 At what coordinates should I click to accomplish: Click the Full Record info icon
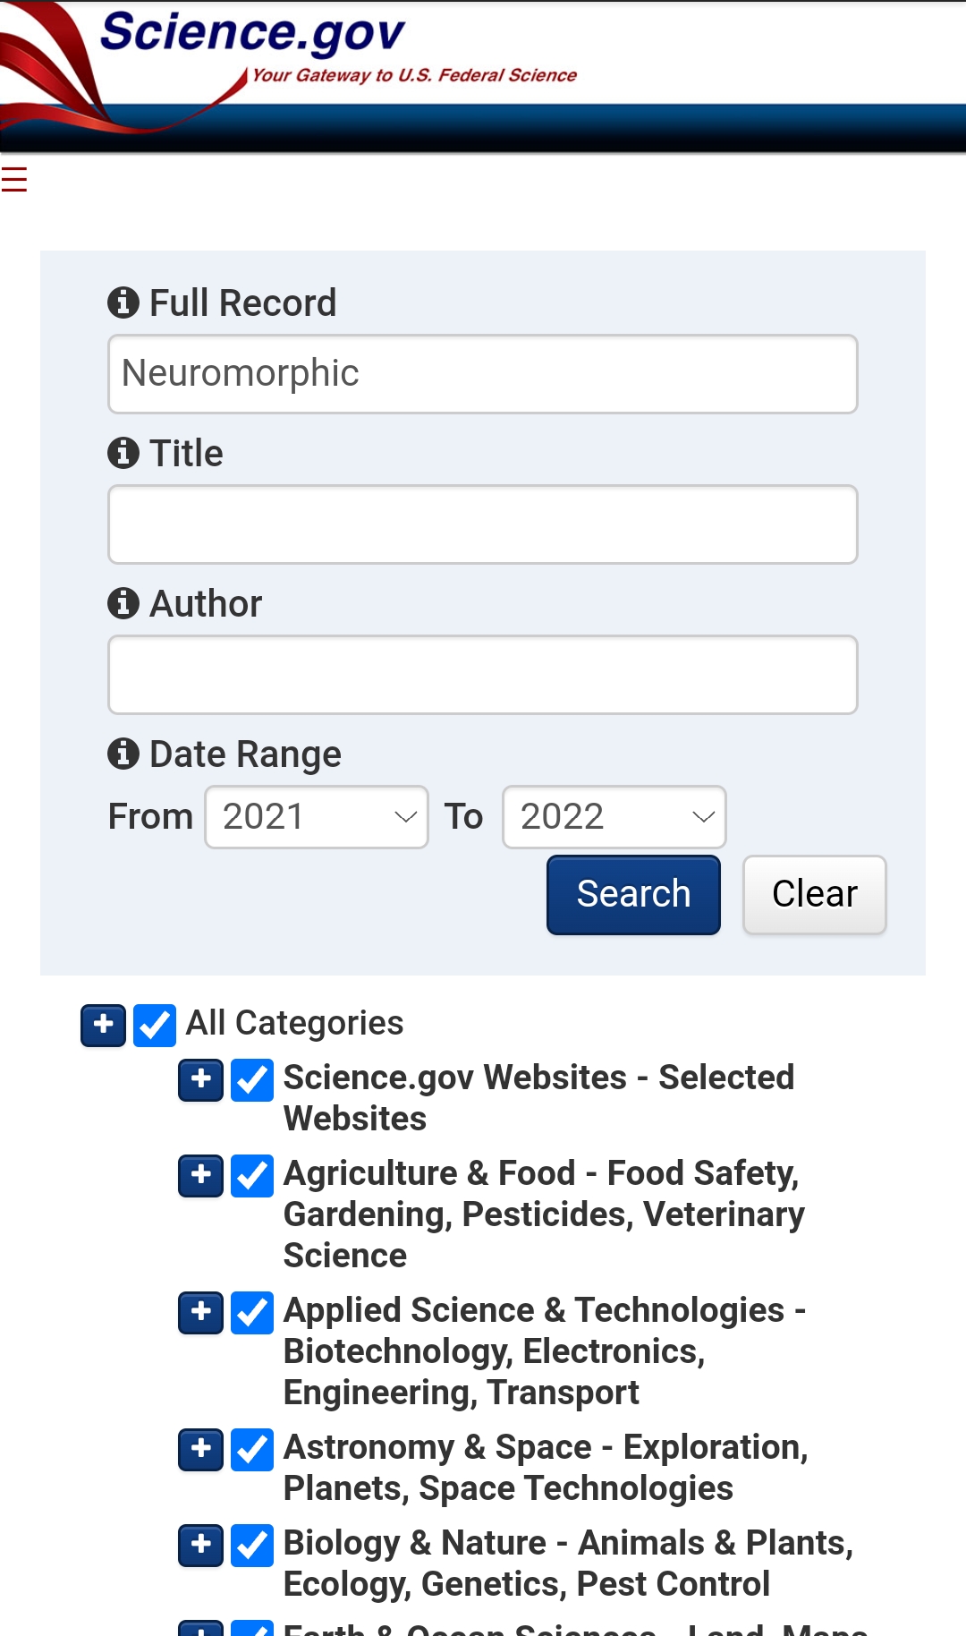(x=123, y=302)
